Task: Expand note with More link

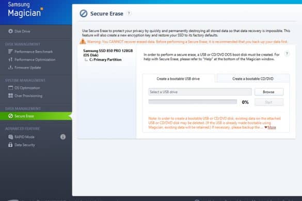Action: click(x=272, y=127)
